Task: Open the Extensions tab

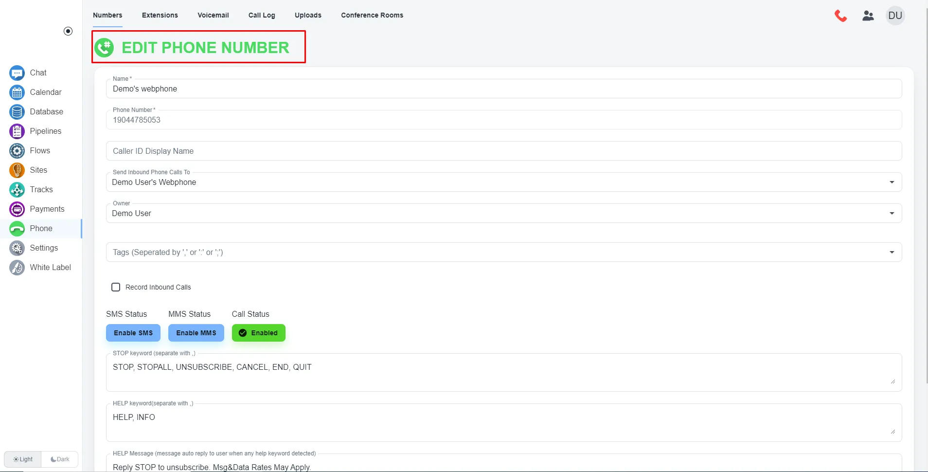Action: tap(160, 15)
